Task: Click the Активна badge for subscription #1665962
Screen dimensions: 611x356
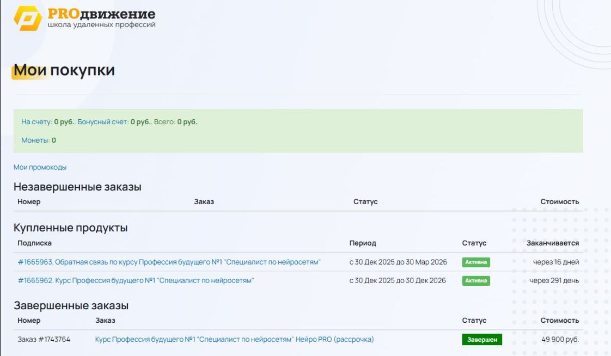Action: (476, 281)
